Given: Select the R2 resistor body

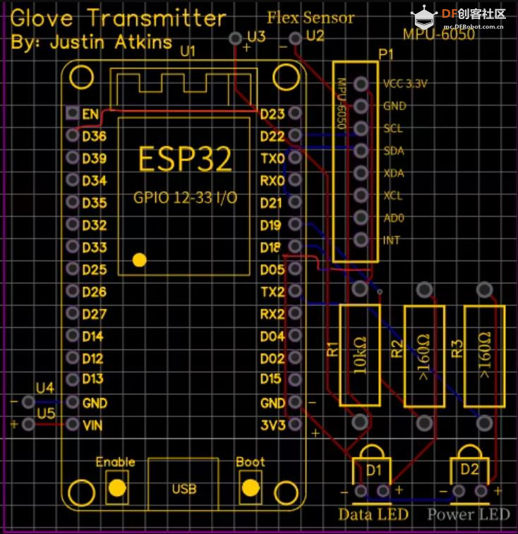Looking at the screenshot, I should pyautogui.click(x=424, y=356).
